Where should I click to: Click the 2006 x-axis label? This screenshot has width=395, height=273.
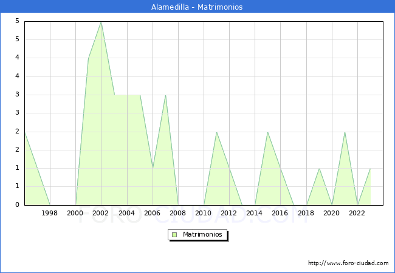[x=153, y=213]
